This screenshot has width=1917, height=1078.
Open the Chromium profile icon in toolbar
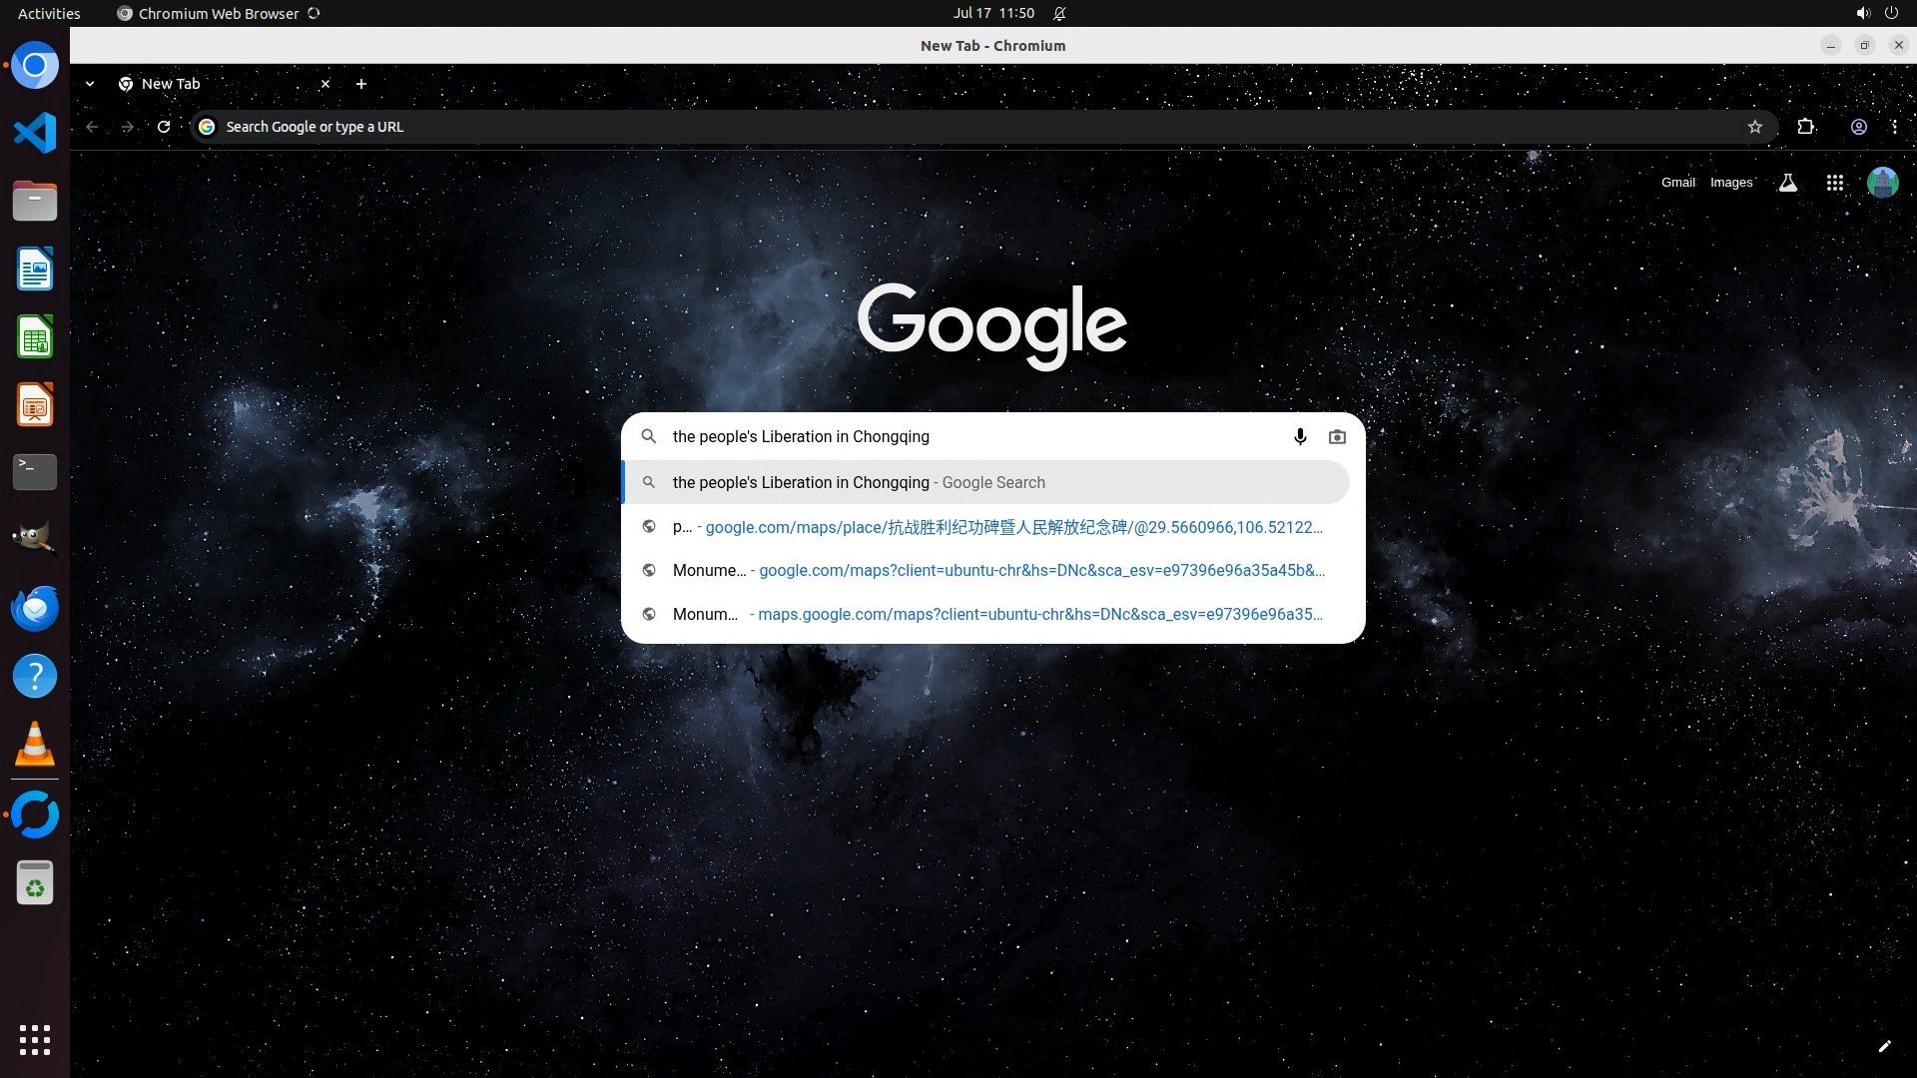(x=1859, y=127)
